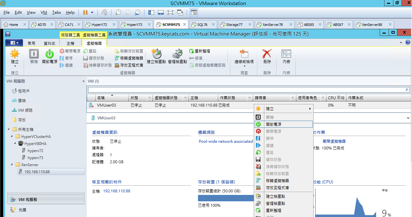Open the VMware File menu

pos(6,12)
